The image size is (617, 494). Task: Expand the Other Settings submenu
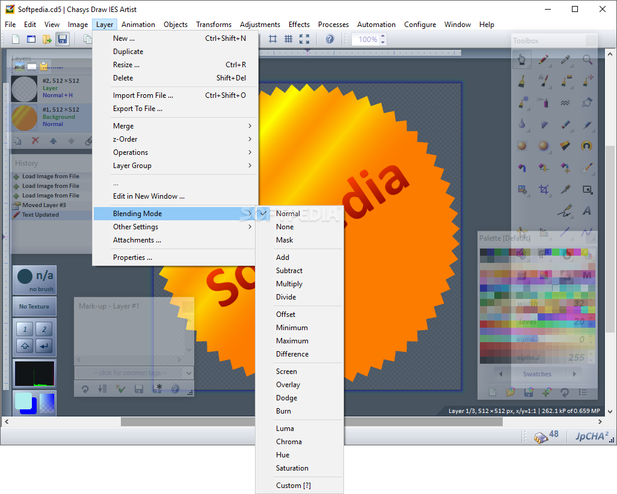coord(176,227)
